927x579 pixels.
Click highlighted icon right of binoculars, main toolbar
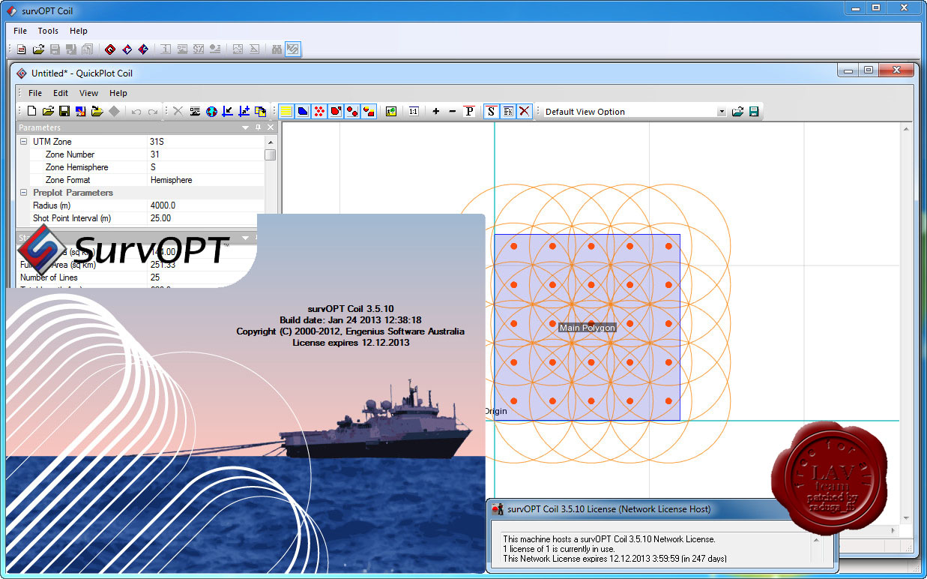pyautogui.click(x=293, y=49)
